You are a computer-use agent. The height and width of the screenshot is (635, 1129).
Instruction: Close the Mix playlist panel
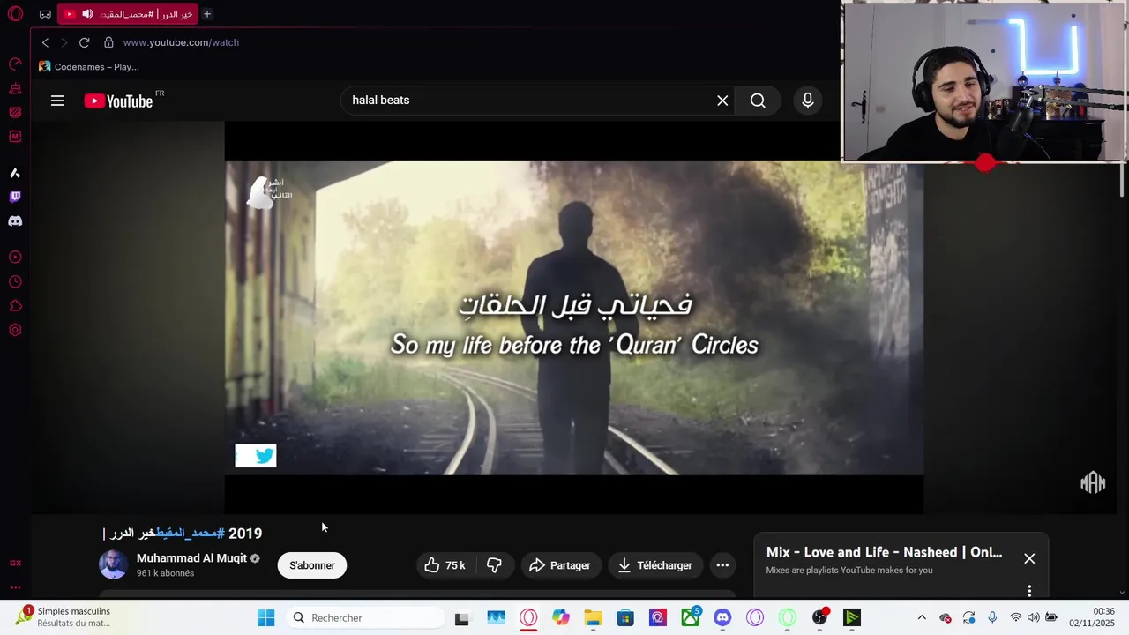[x=1029, y=558]
